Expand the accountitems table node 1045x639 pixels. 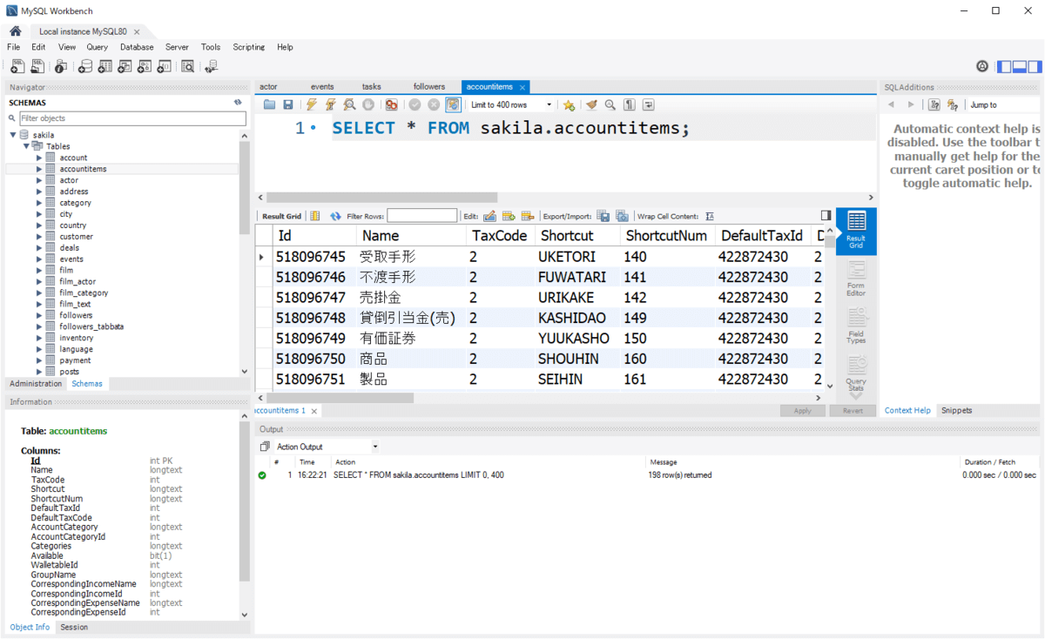click(39, 169)
